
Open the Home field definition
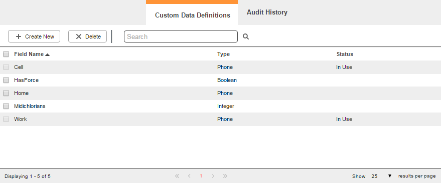click(x=22, y=93)
